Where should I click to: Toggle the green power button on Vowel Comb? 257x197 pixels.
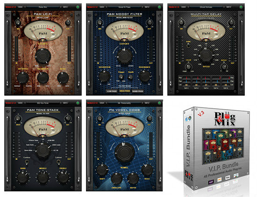coord(159,103)
